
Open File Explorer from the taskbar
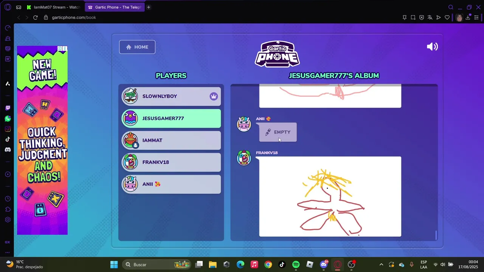(213, 264)
